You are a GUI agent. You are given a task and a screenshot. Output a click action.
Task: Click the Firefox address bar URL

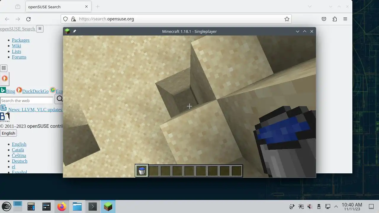click(x=107, y=19)
